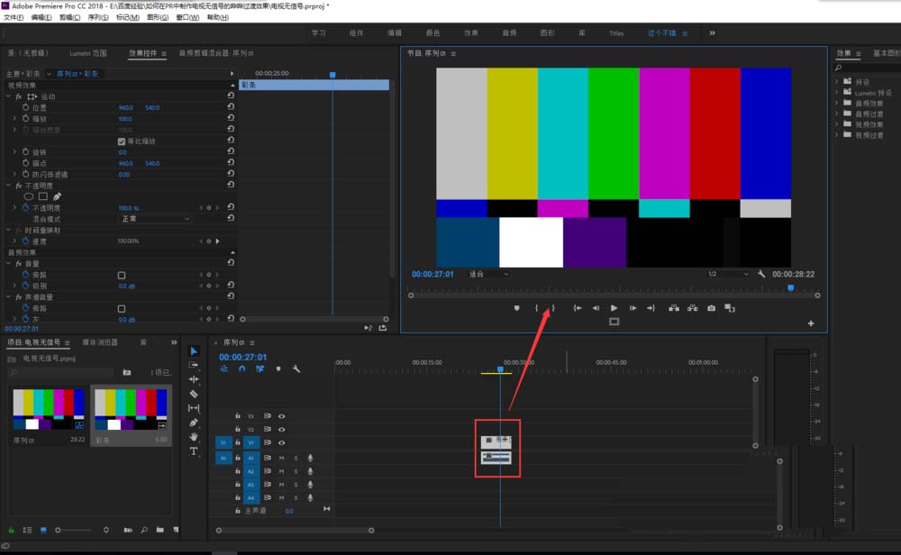
Task: Select the Type tool in the toolbar
Action: [x=195, y=451]
